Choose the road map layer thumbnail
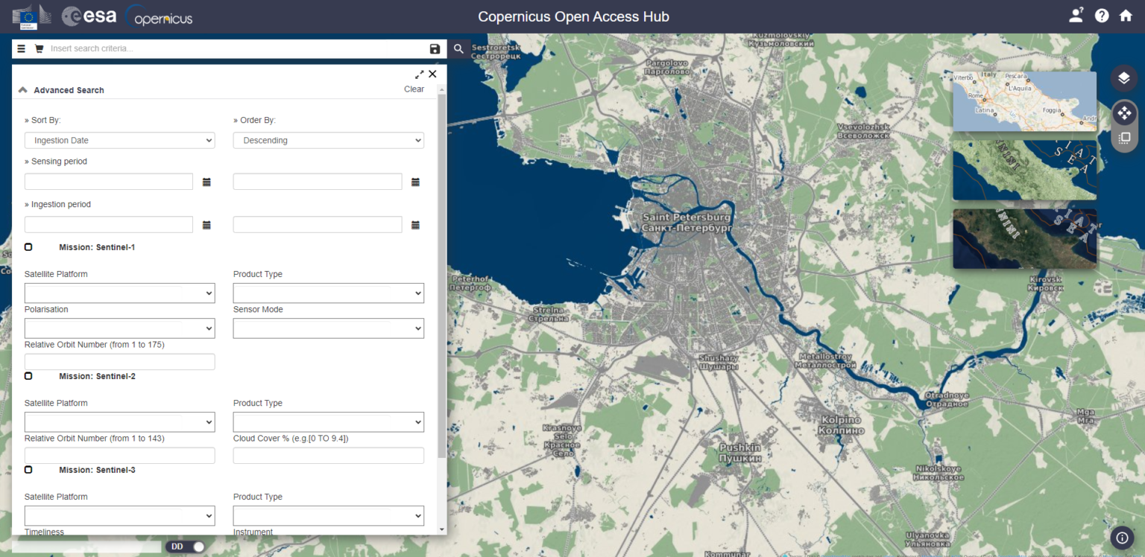This screenshot has height=557, width=1145. (1024, 101)
